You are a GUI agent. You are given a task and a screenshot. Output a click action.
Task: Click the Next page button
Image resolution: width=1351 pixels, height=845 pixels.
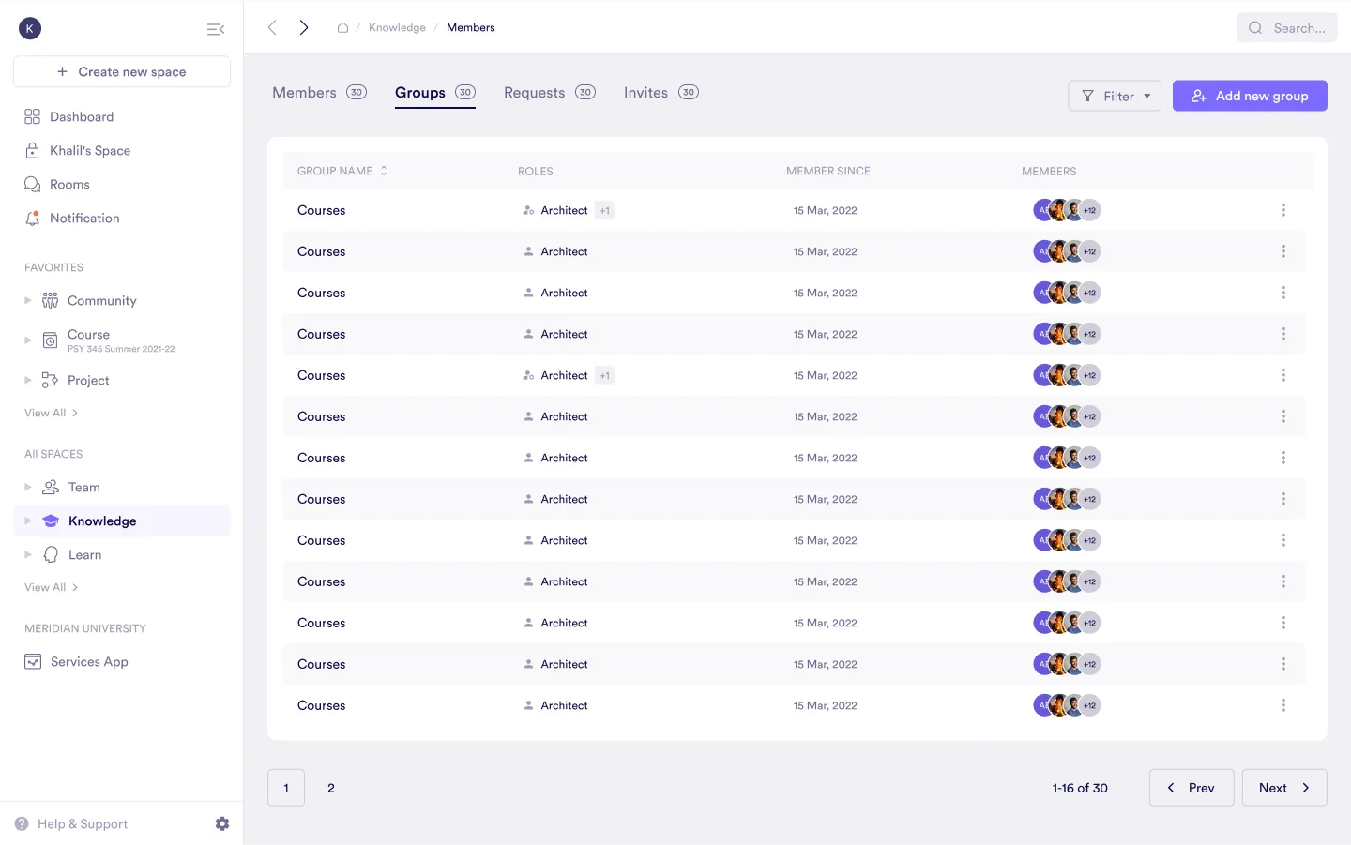[1283, 788]
